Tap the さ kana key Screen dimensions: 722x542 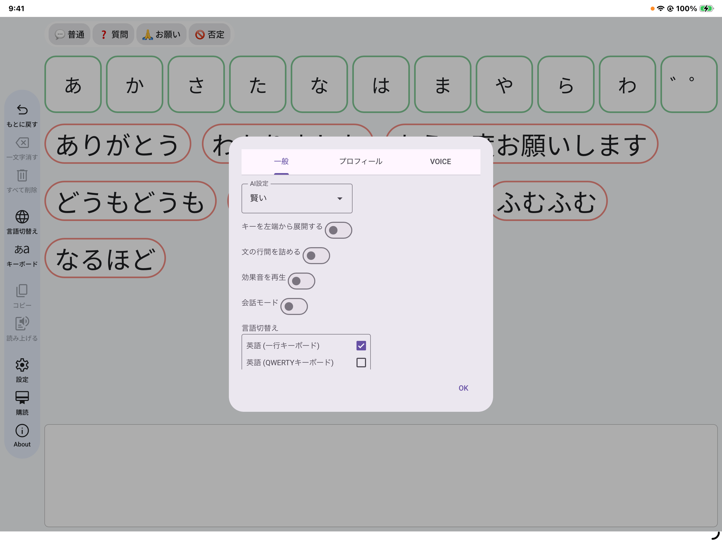[x=196, y=85]
